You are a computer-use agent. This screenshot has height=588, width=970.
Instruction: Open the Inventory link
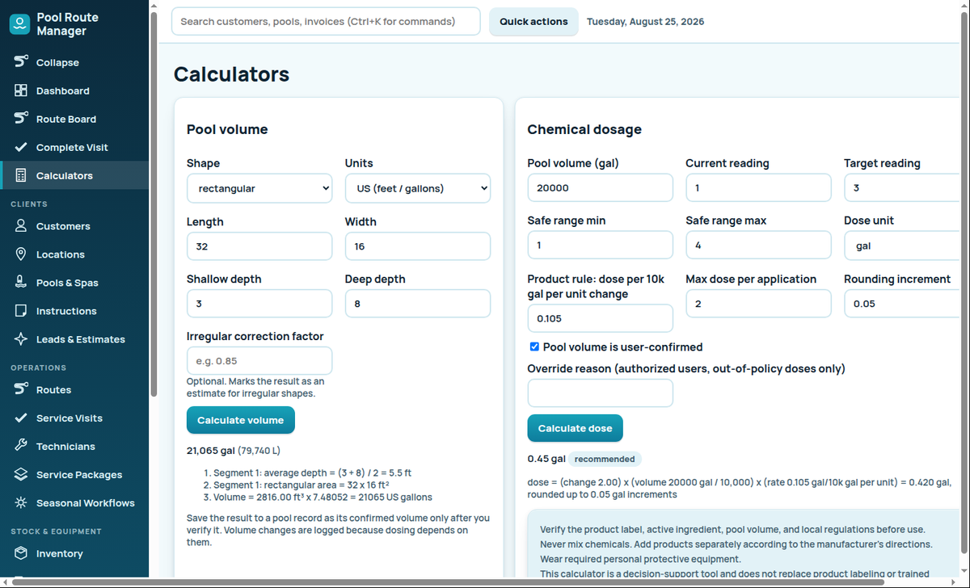(74, 553)
